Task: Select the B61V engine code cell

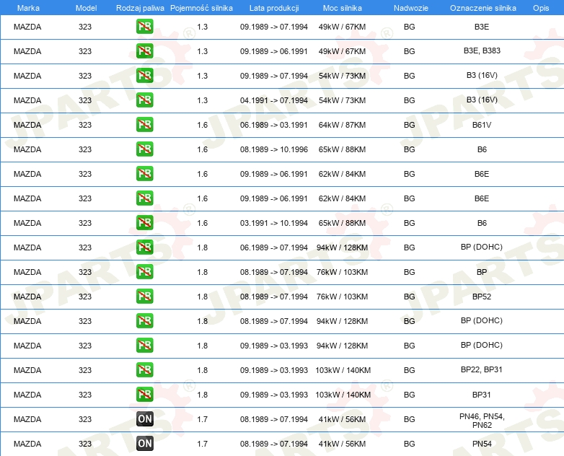Action: [x=482, y=125]
